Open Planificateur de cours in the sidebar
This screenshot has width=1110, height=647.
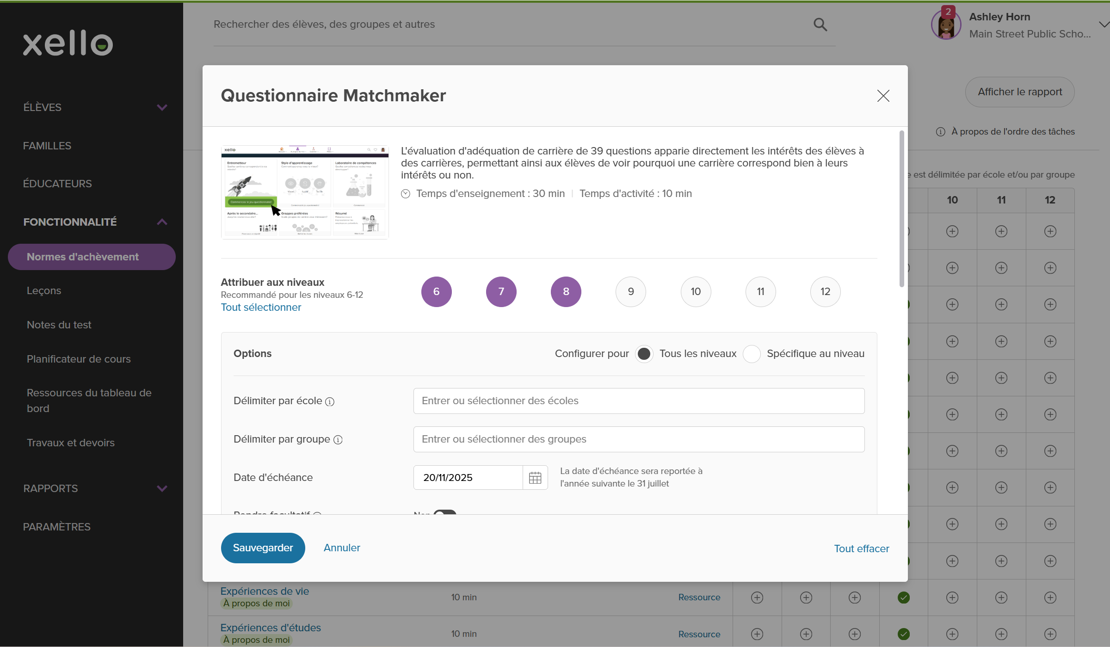pos(79,359)
